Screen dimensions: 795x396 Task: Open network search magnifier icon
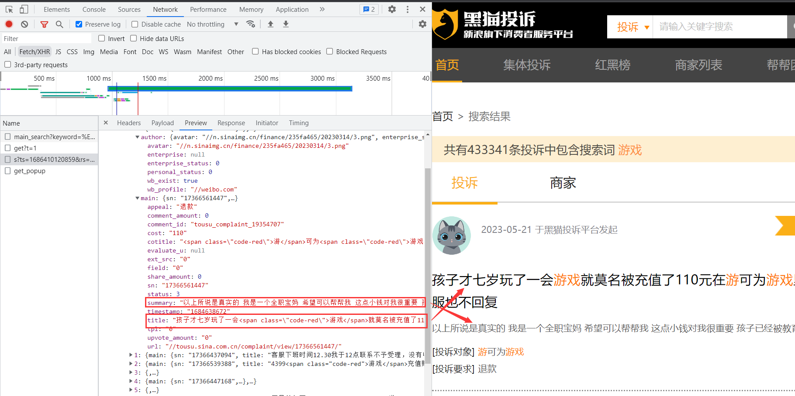59,24
